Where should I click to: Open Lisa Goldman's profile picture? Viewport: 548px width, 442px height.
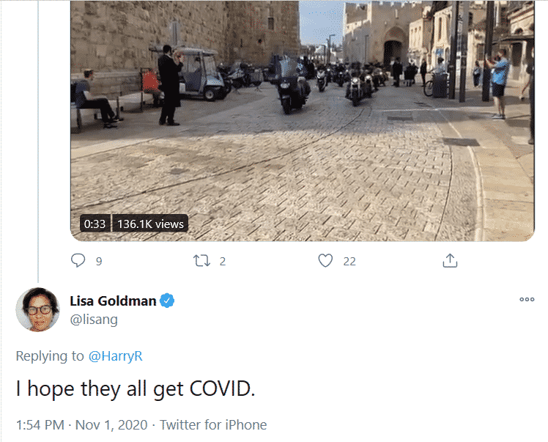click(38, 309)
